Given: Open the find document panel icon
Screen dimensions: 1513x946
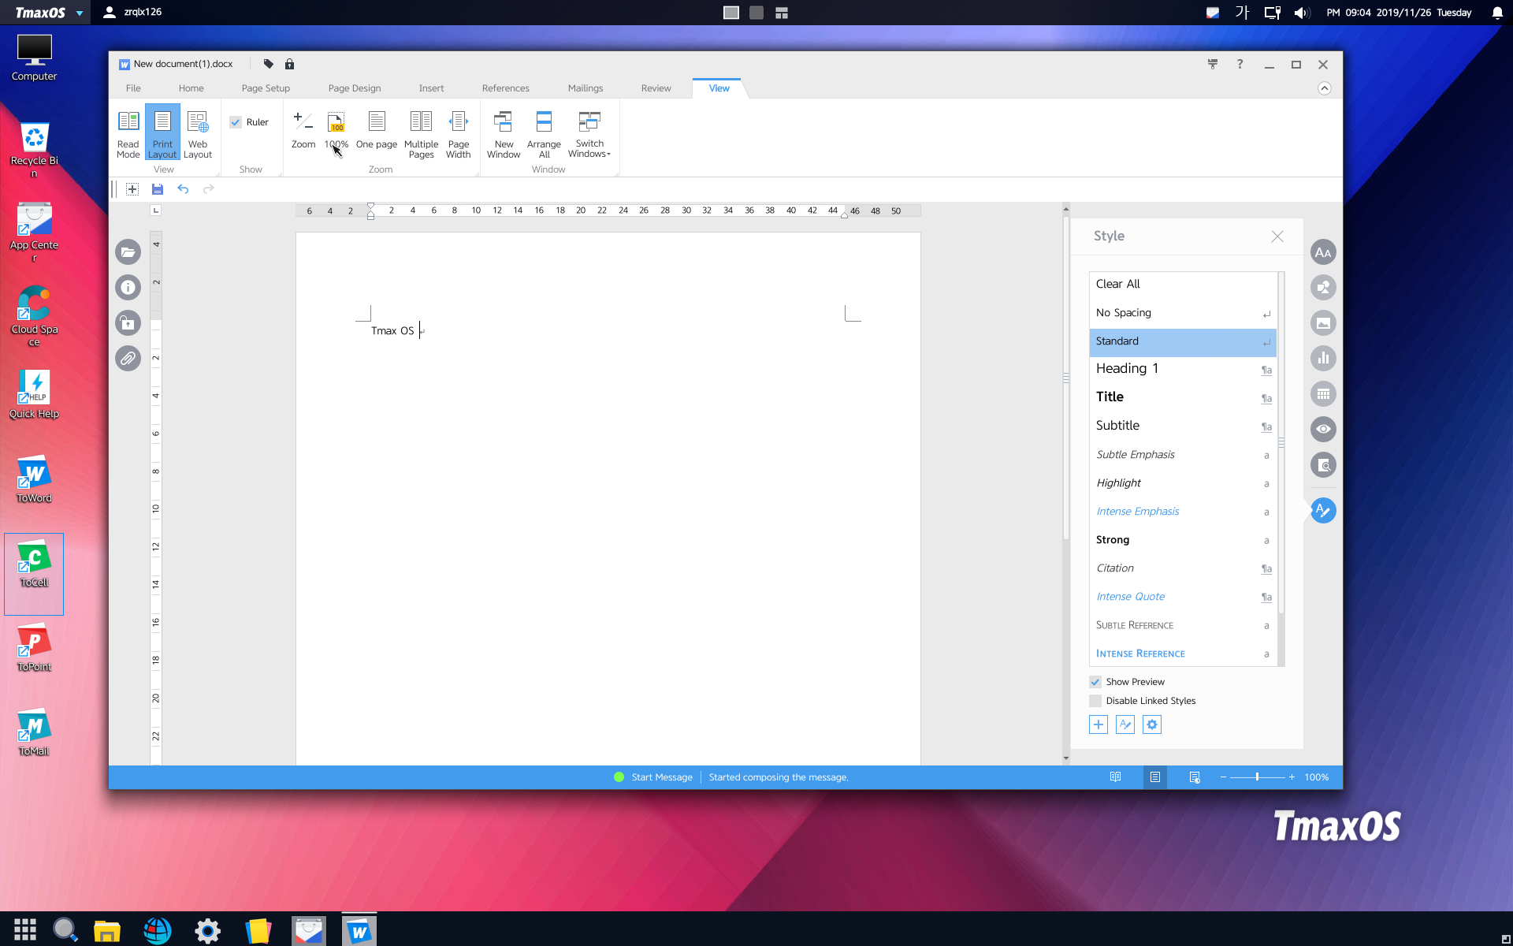Looking at the screenshot, I should [x=1323, y=465].
